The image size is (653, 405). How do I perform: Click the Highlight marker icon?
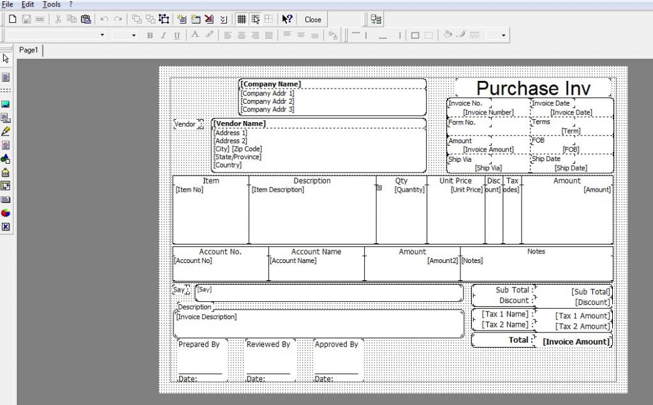pos(209,35)
